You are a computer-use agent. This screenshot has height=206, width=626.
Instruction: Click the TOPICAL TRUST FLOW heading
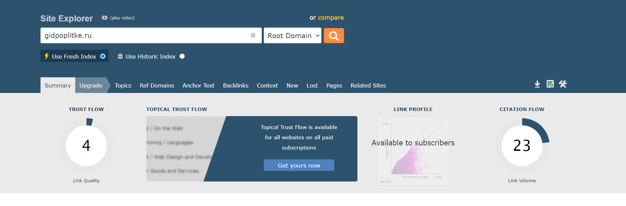[x=177, y=109]
